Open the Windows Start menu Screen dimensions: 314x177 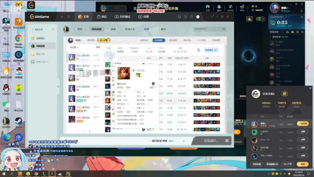(x=4, y=174)
